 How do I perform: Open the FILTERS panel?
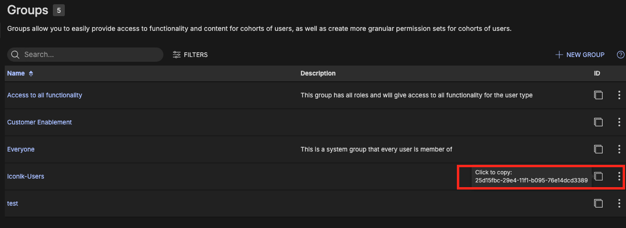(190, 55)
